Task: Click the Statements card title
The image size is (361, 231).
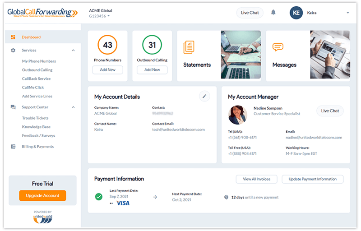Action: tap(197, 65)
